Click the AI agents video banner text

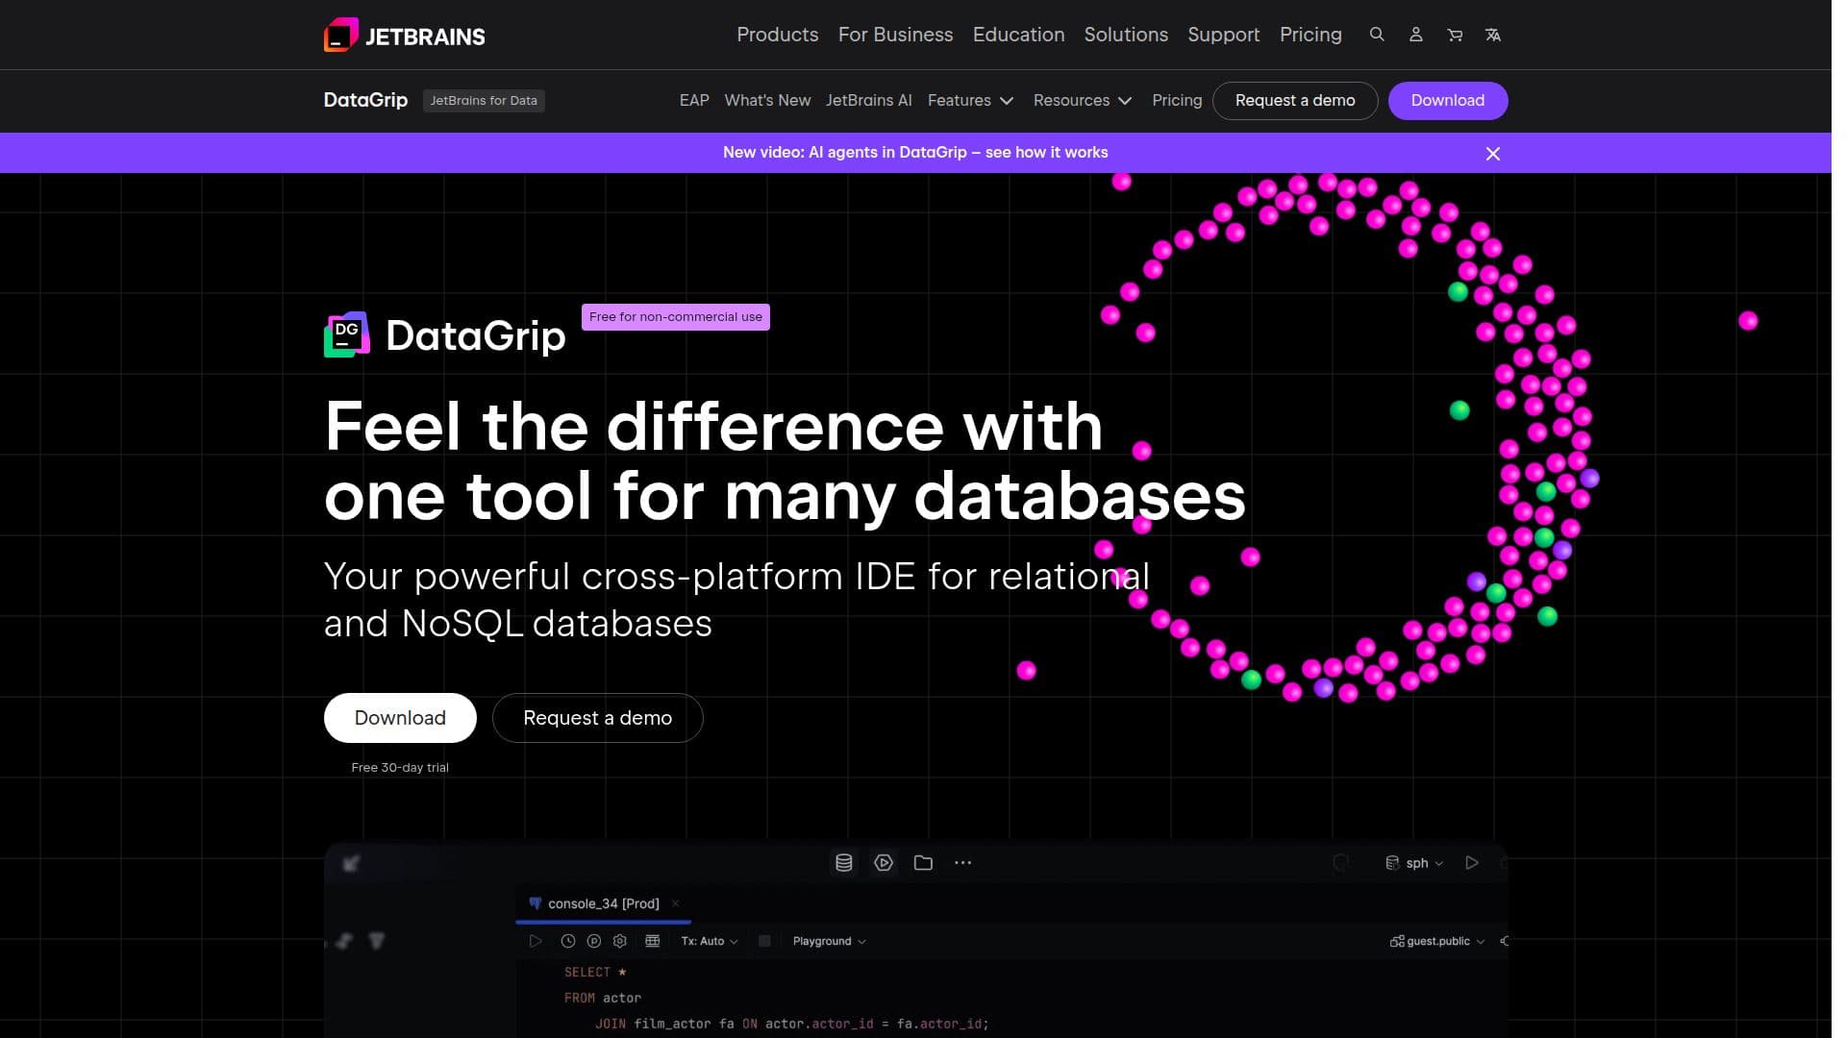915,153
